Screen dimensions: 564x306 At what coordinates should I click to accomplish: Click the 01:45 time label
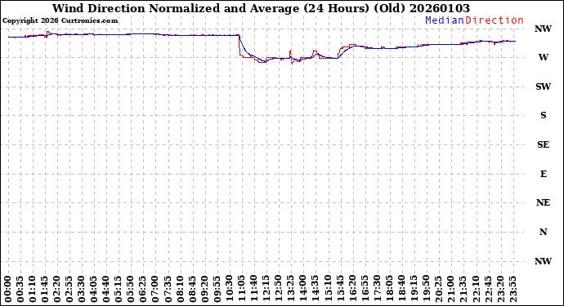click(45, 289)
